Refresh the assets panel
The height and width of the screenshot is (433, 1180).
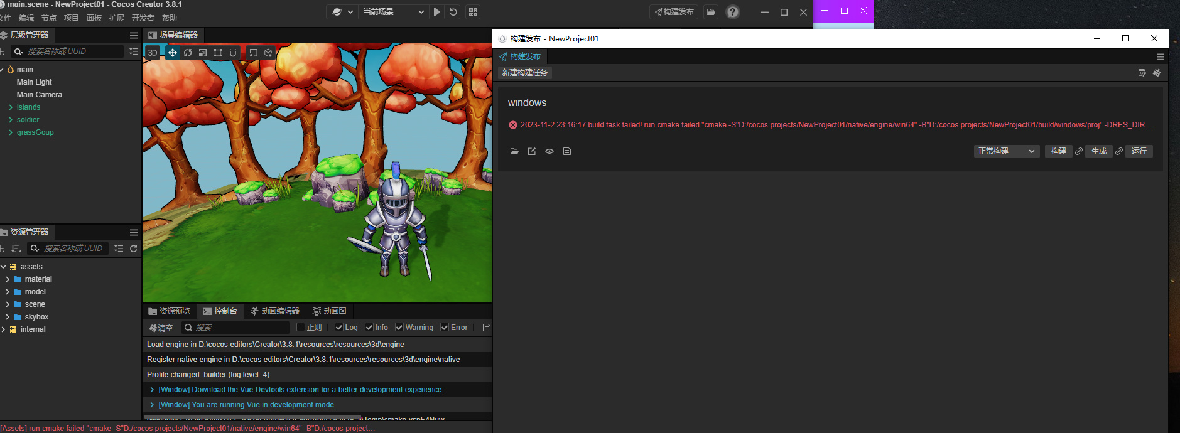tap(134, 249)
